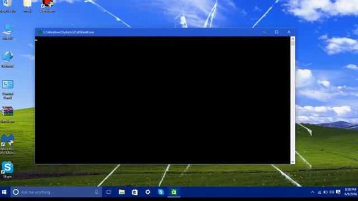
Task: Click the console scrollbar up arrow
Action: coord(293,39)
